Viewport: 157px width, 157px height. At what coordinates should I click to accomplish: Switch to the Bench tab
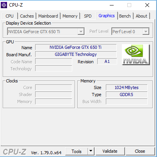point(125,16)
